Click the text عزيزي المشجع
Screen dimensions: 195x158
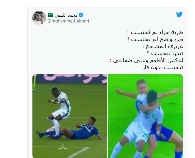click(x=163, y=46)
